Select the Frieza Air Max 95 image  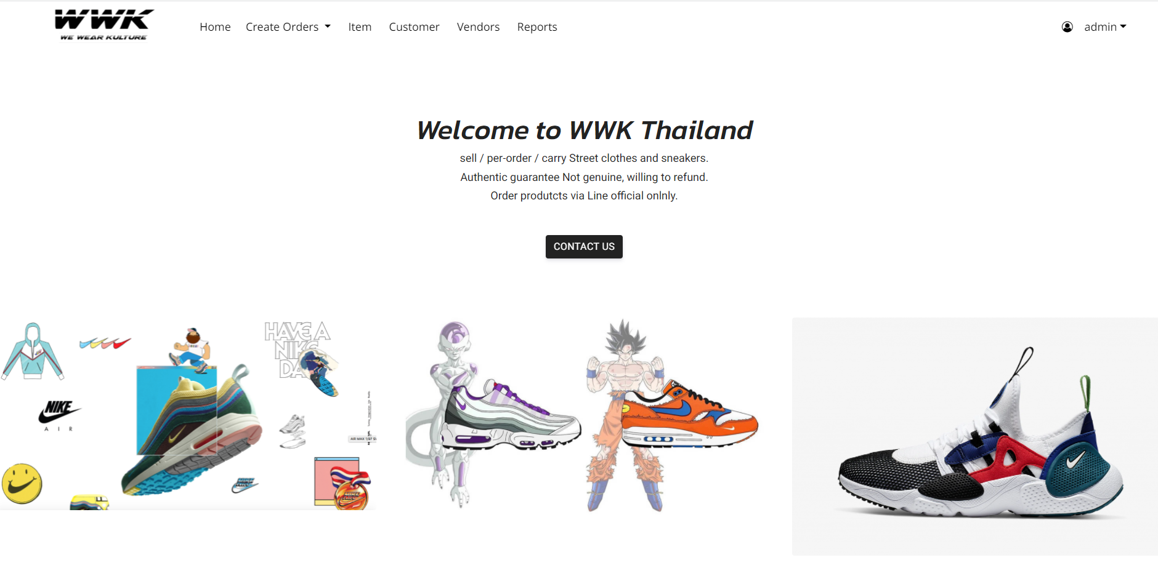point(493,414)
